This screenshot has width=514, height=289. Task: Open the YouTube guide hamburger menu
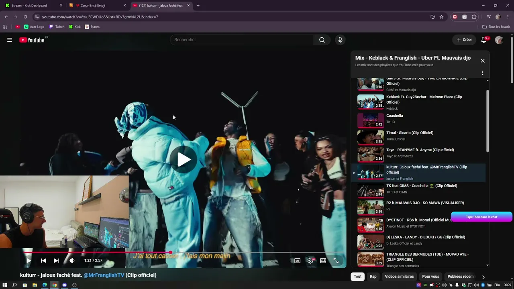(10, 40)
